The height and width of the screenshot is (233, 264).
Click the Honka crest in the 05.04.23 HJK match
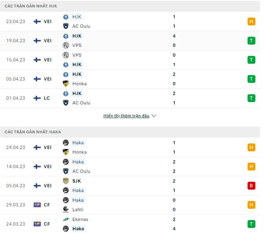(66, 84)
